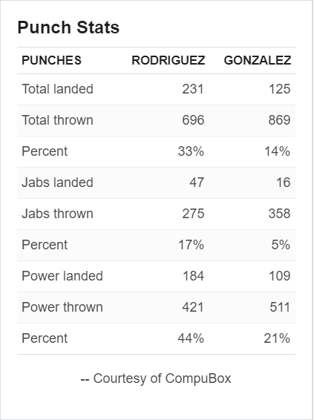Click Gonzalez's total landed value 125
Viewport: 314px width, 420px height.
(x=279, y=89)
